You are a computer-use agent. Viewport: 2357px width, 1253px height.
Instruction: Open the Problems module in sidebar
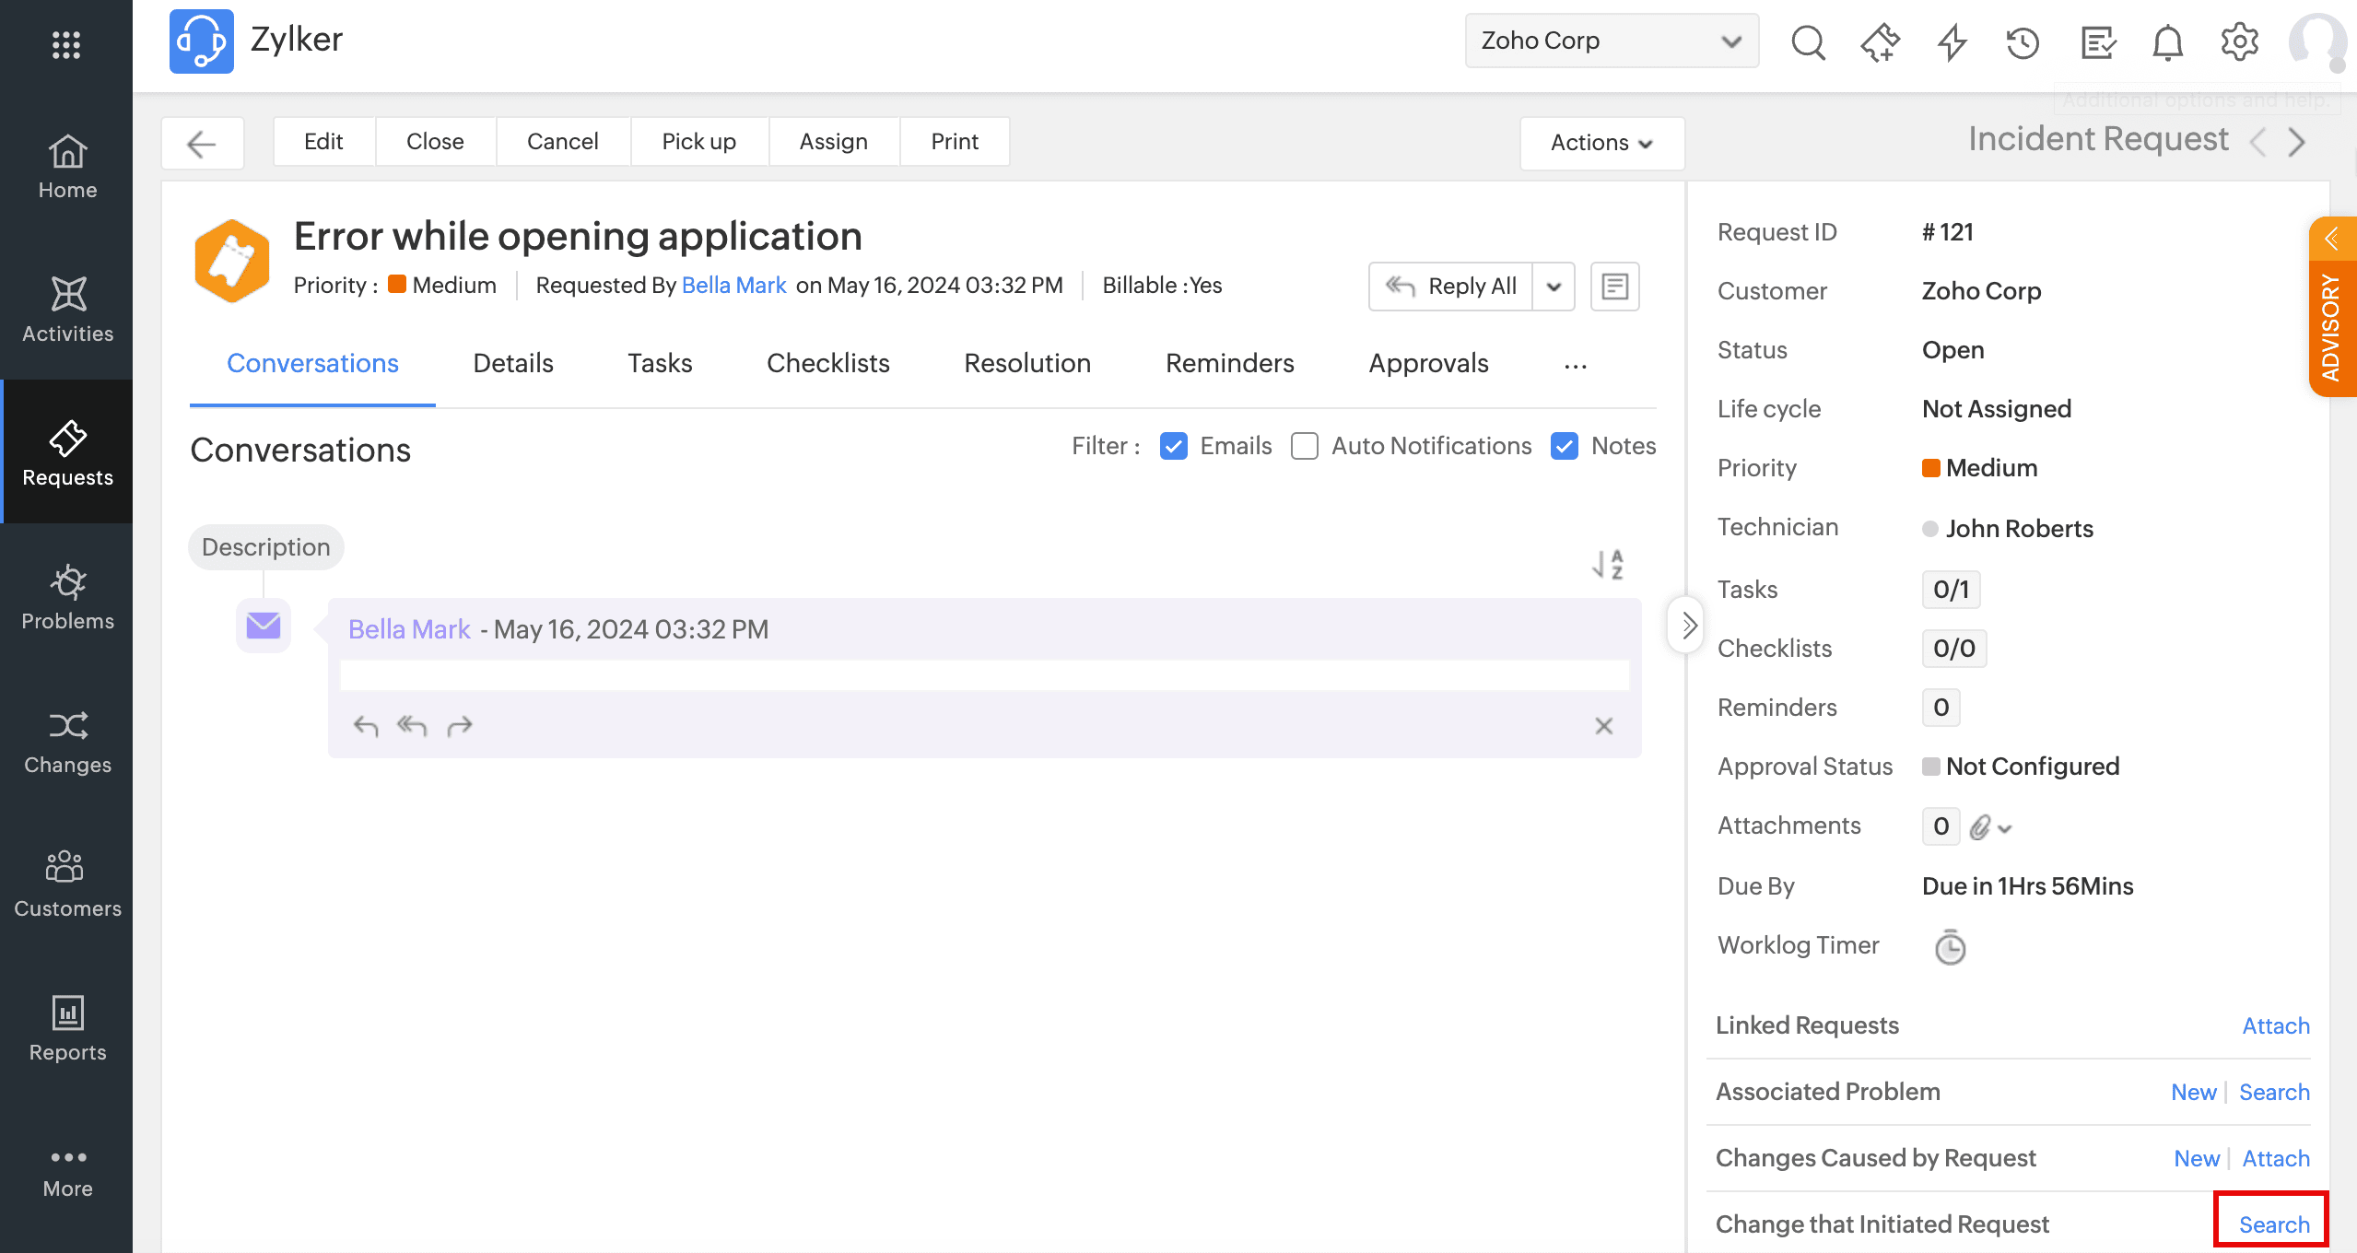[x=67, y=597]
